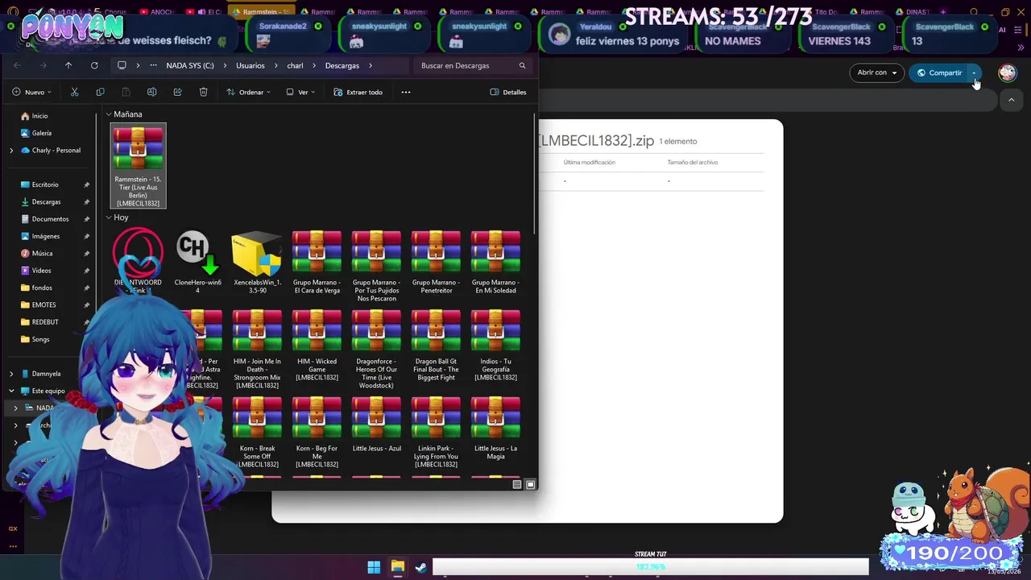Viewport: 1031px width, 580px height.
Task: Click the Copy icon in Explorer toolbar
Action: coord(100,92)
